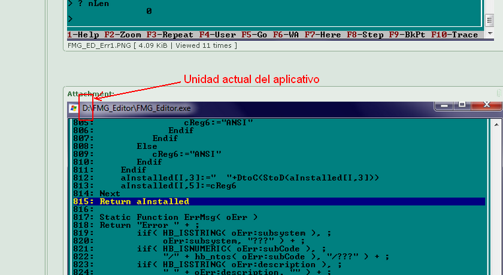503x275 pixels.
Task: Set a breakpoint using F9-BkPt
Action: point(407,35)
